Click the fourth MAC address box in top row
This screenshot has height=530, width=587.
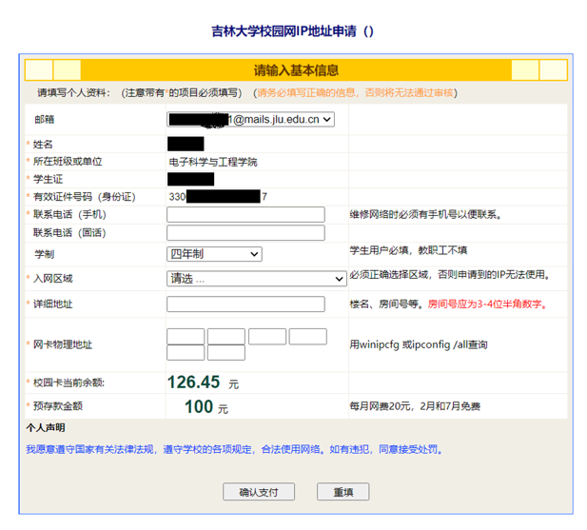pyautogui.click(x=307, y=337)
